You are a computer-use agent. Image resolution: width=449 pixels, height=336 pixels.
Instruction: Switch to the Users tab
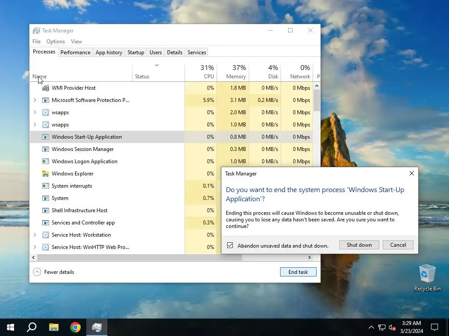point(156,52)
